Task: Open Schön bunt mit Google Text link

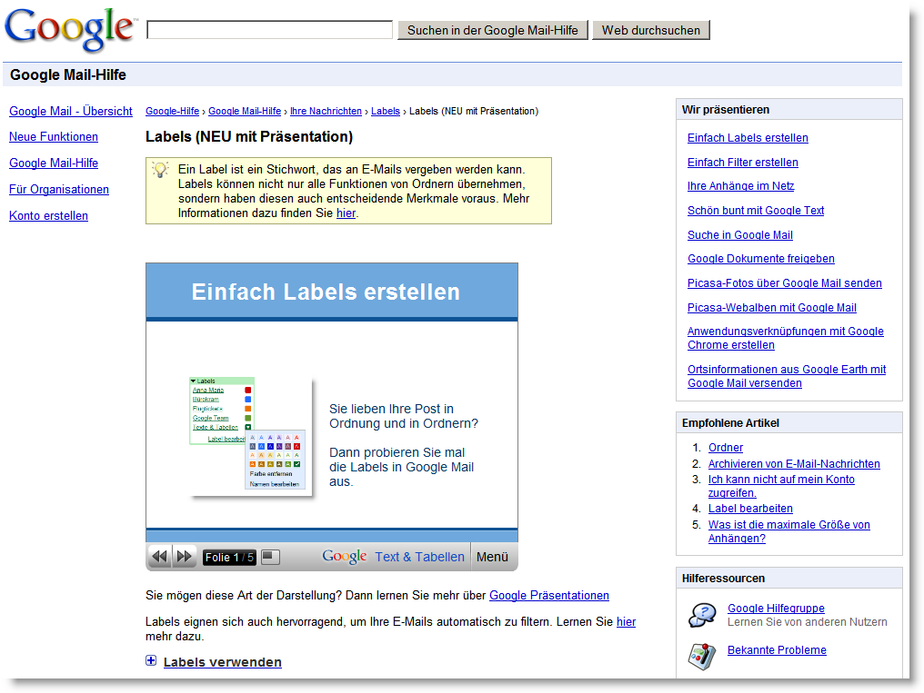Action: [756, 211]
